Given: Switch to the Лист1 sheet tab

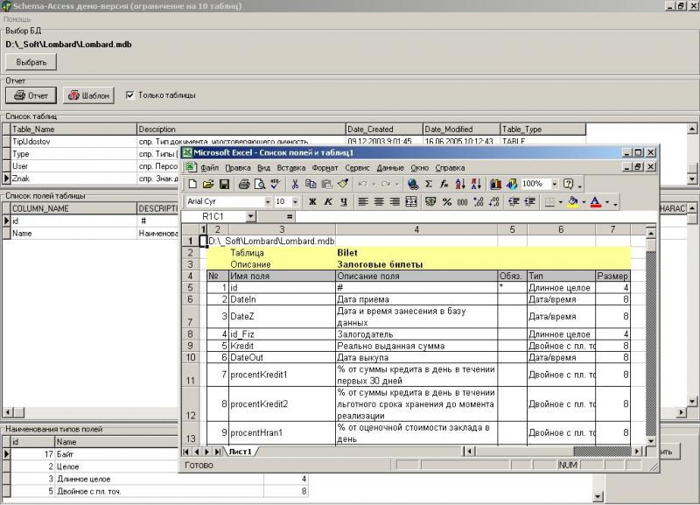Looking at the screenshot, I should point(240,452).
